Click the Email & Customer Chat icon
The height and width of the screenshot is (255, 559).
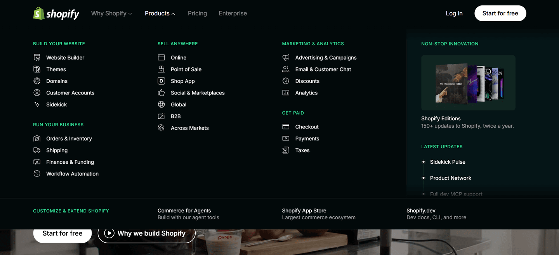click(286, 69)
